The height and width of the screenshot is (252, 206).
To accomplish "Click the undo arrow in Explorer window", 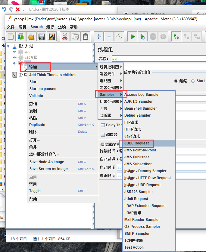I will click(x=4, y=9).
